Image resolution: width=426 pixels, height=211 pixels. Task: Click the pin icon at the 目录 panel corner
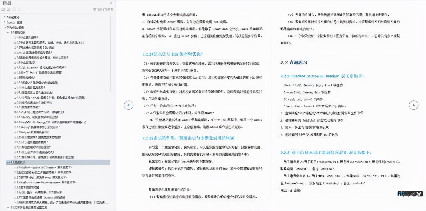(x=111, y=3)
